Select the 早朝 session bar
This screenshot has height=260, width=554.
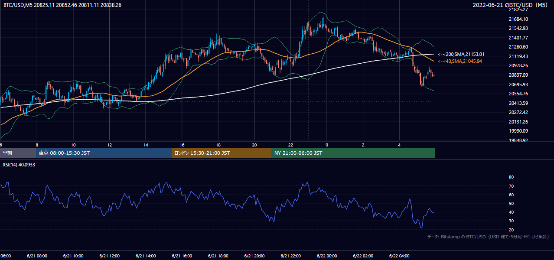(18, 153)
